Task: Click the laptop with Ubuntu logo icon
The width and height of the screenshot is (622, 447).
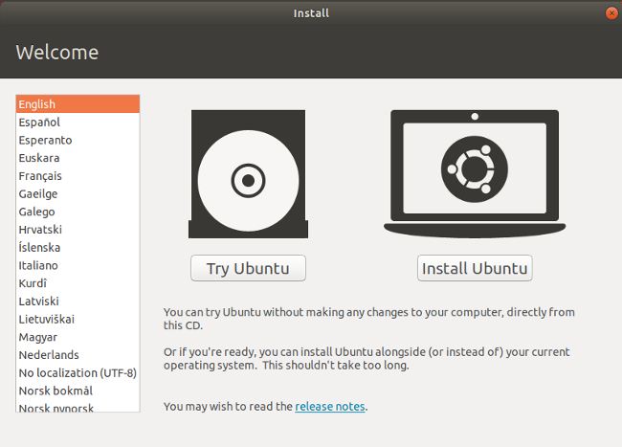Action: click(474, 172)
